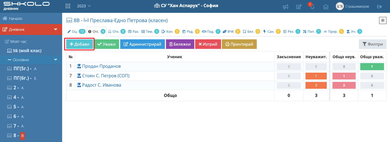The image size is (390, 142).
Task: Select class A next to ПГ(5г.)
Action: pos(35,69)
